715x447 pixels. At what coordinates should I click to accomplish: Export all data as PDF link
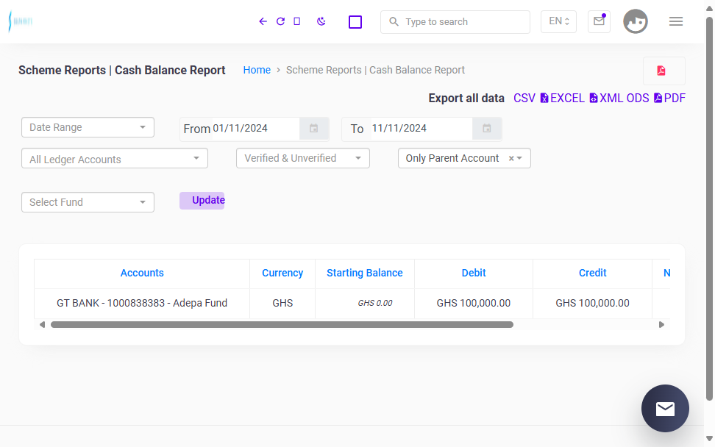[x=670, y=99]
